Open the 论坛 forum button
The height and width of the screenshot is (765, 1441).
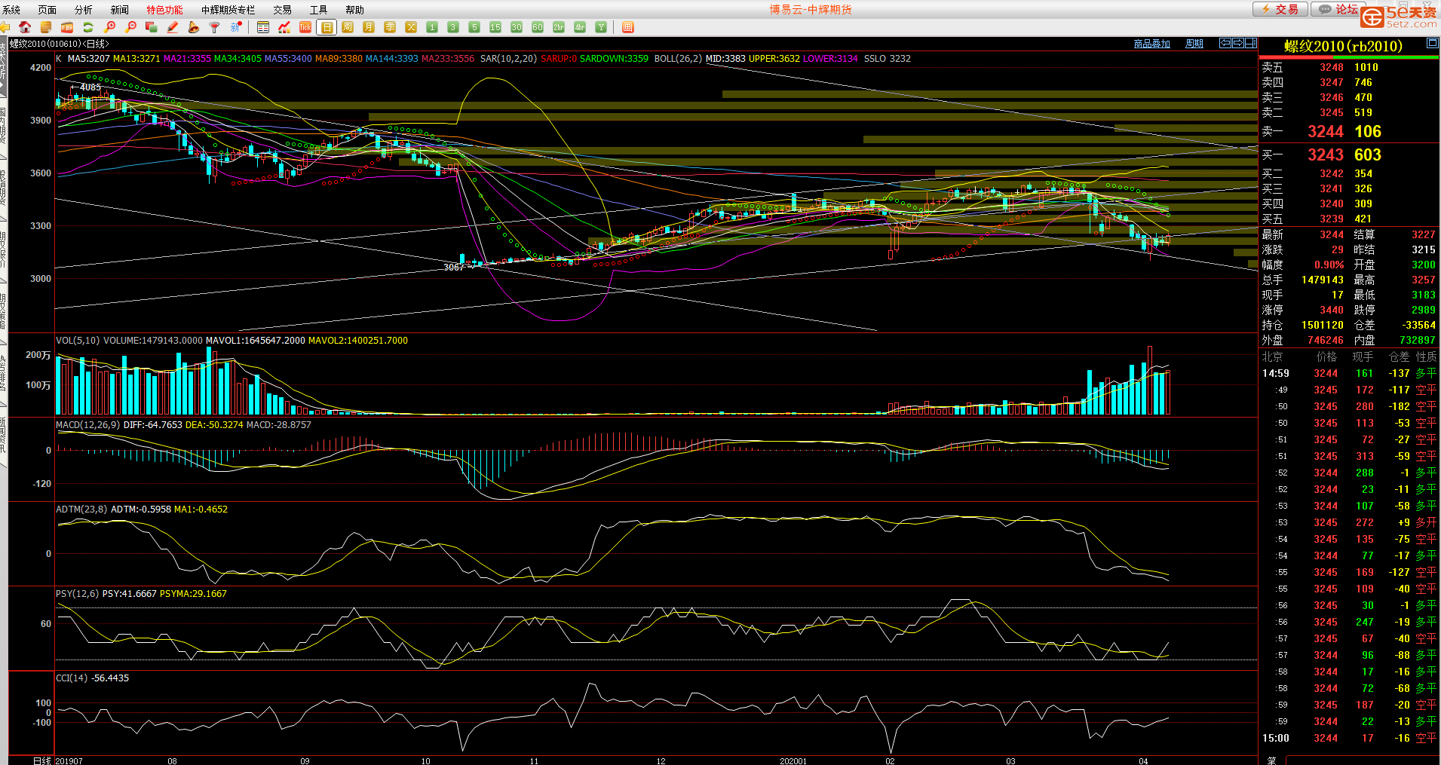click(1338, 9)
